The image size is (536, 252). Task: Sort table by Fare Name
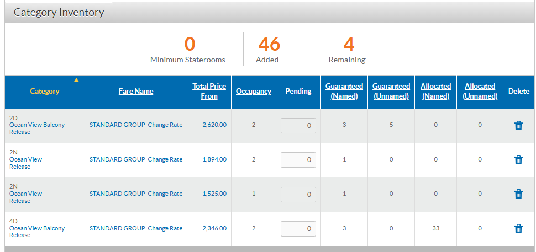[x=136, y=91]
